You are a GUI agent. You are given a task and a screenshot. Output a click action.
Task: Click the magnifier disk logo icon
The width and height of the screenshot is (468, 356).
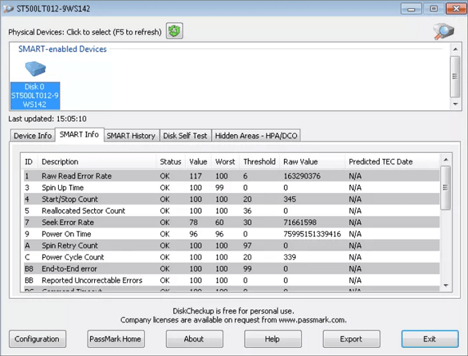[443, 31]
